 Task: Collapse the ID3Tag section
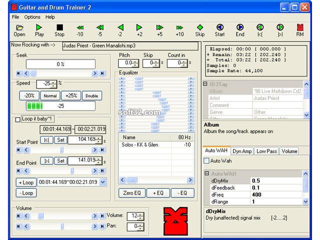coord(205,84)
